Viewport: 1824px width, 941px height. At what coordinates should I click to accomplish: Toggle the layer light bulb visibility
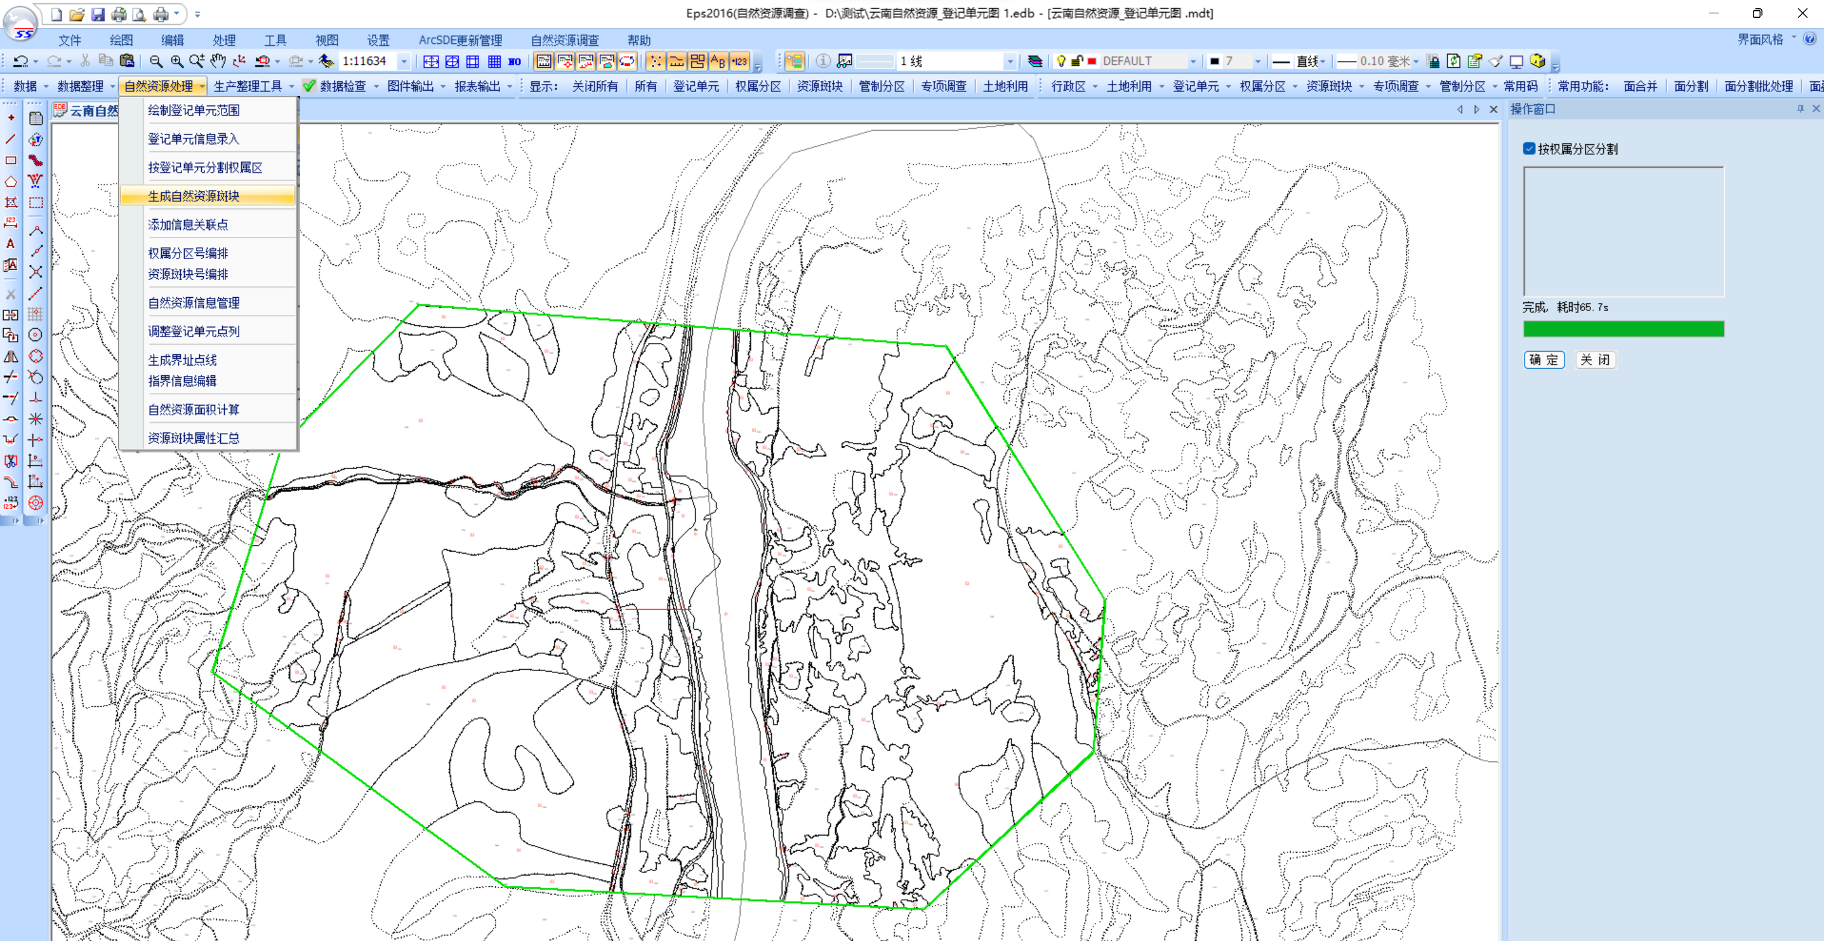tap(1061, 62)
